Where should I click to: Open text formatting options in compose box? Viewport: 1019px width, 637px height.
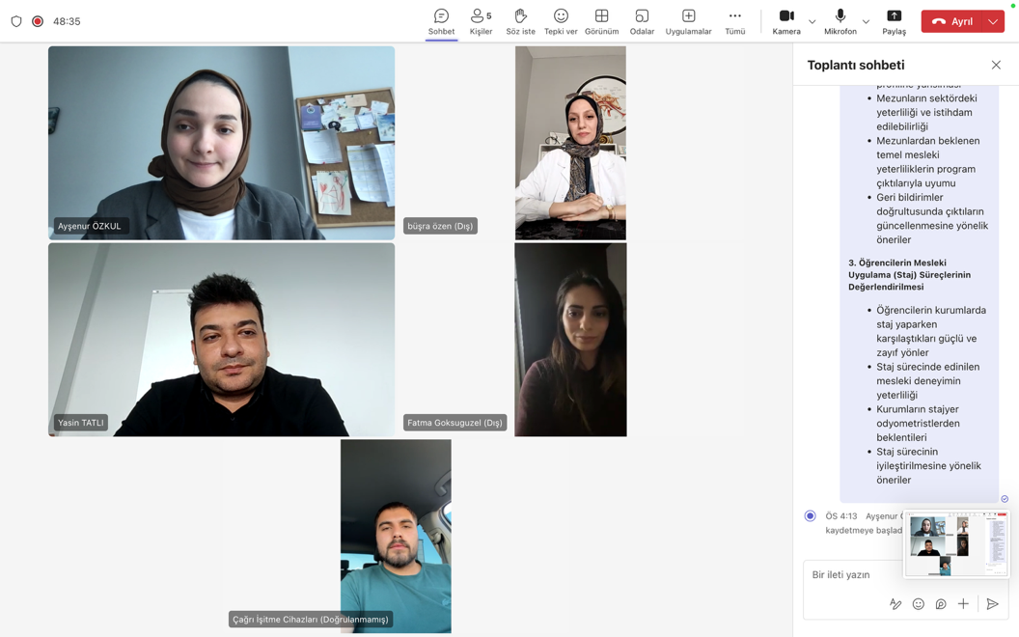tap(895, 604)
